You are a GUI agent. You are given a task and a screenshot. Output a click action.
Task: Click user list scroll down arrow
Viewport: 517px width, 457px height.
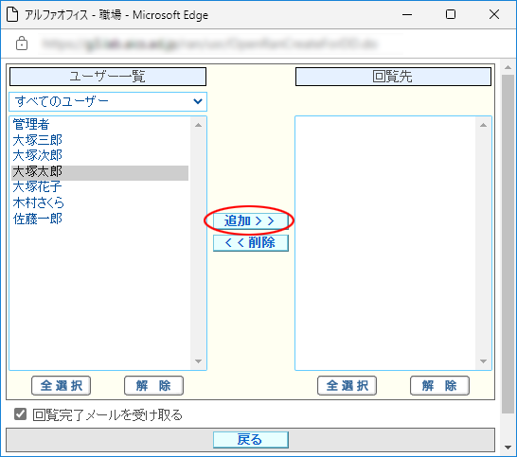(198, 361)
